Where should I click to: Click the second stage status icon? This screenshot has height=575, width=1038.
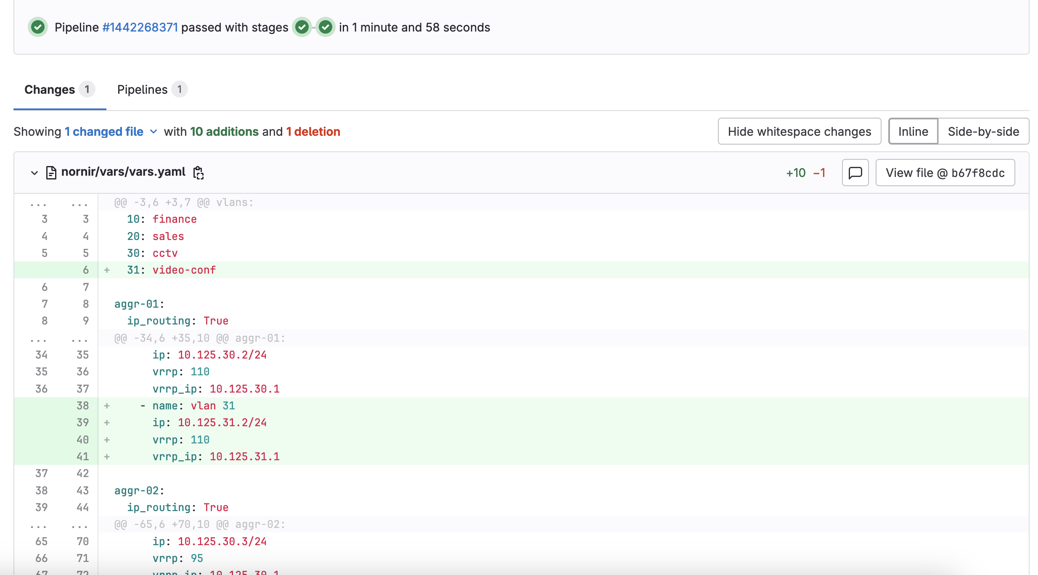[x=325, y=27]
